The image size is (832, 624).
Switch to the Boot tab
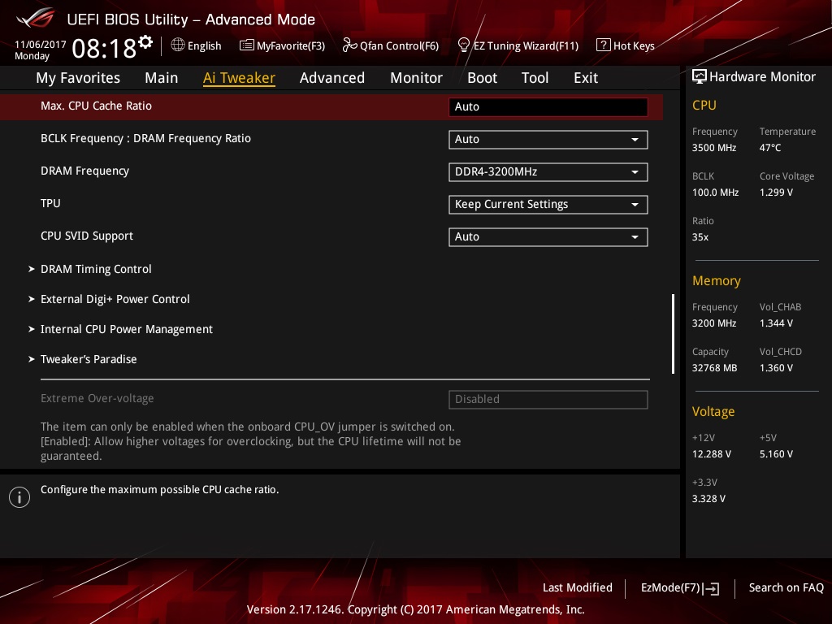(482, 78)
